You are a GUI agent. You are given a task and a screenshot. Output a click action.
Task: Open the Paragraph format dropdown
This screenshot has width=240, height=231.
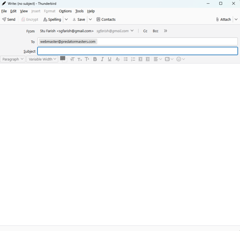coord(13,59)
